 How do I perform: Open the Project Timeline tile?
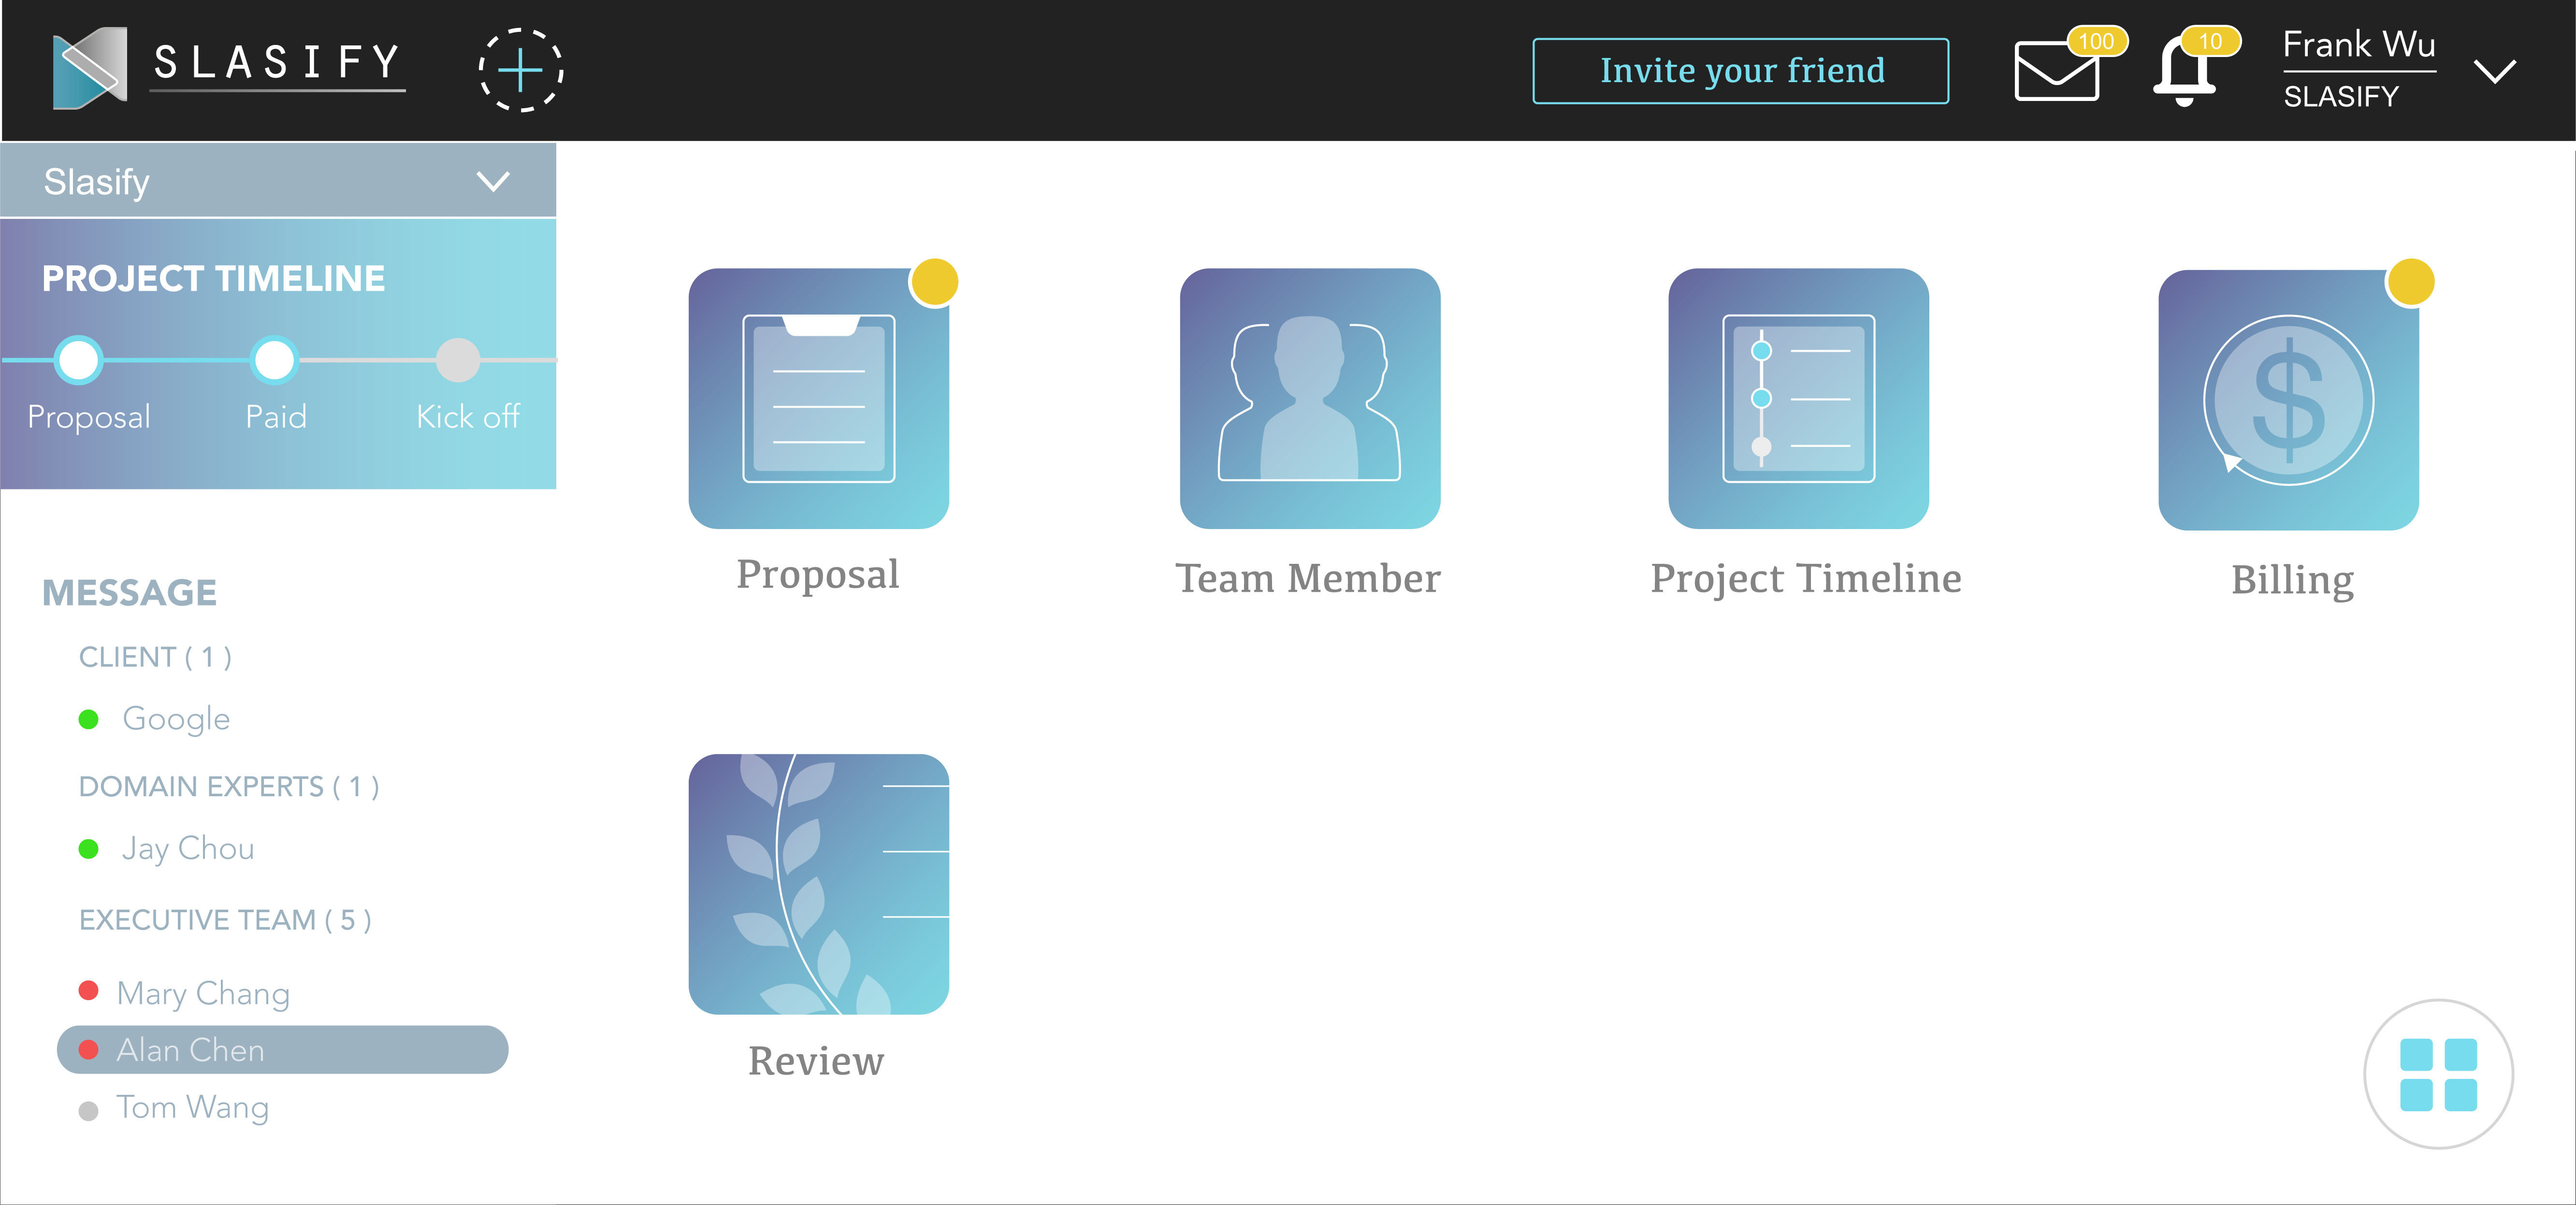[1798, 398]
